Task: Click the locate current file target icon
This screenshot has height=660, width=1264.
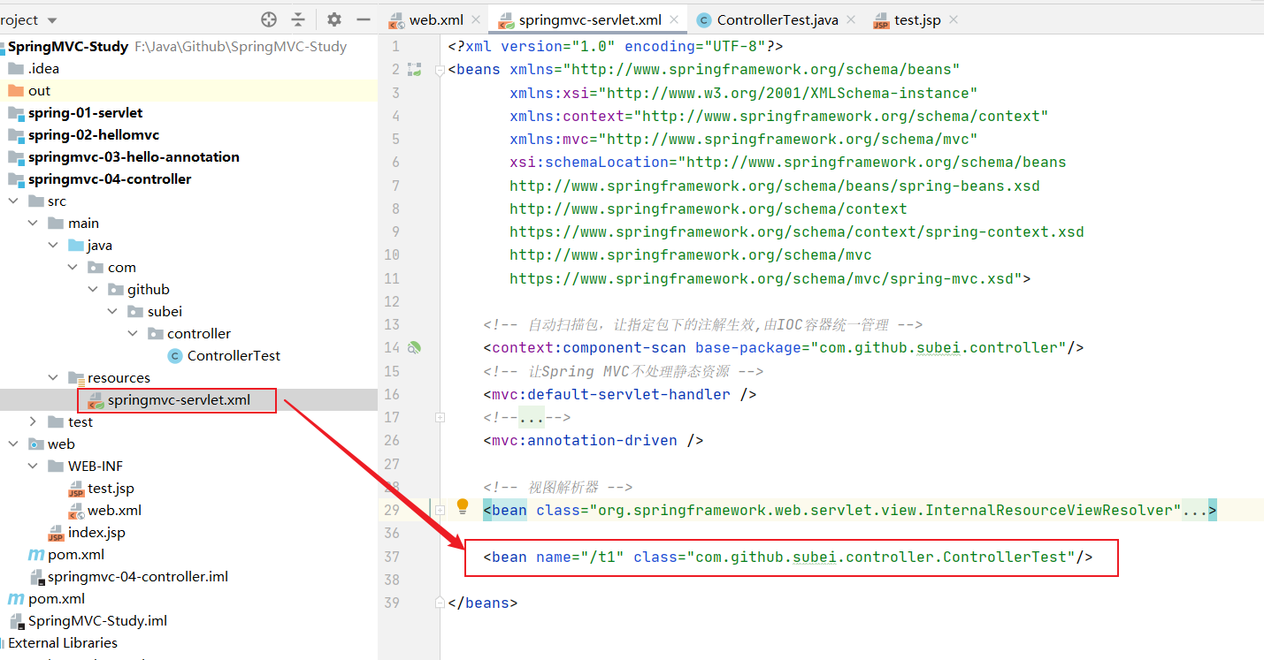Action: tap(269, 19)
